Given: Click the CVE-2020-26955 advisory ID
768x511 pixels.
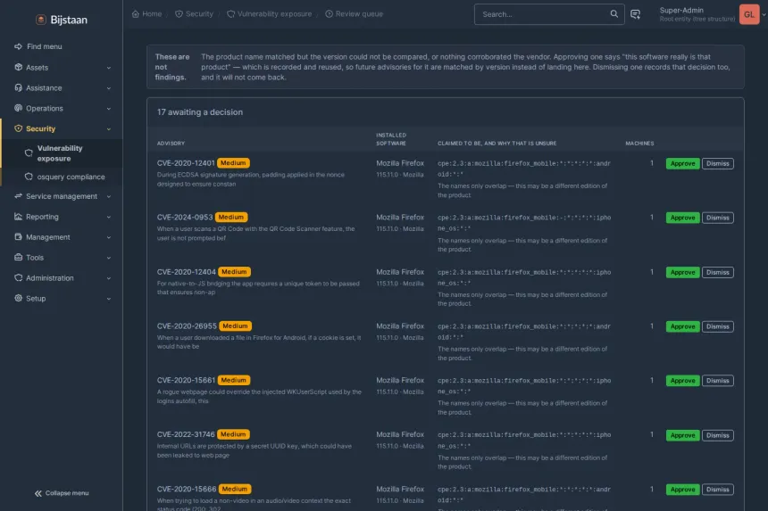Looking at the screenshot, I should 187,326.
